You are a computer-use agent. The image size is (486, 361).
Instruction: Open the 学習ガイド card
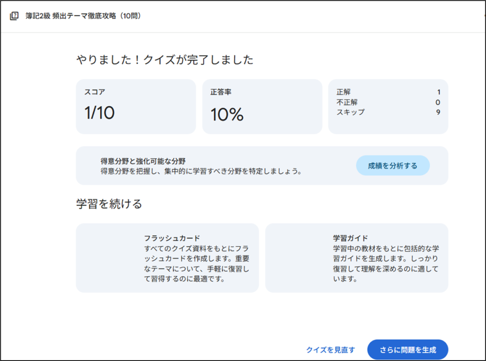tap(357, 257)
